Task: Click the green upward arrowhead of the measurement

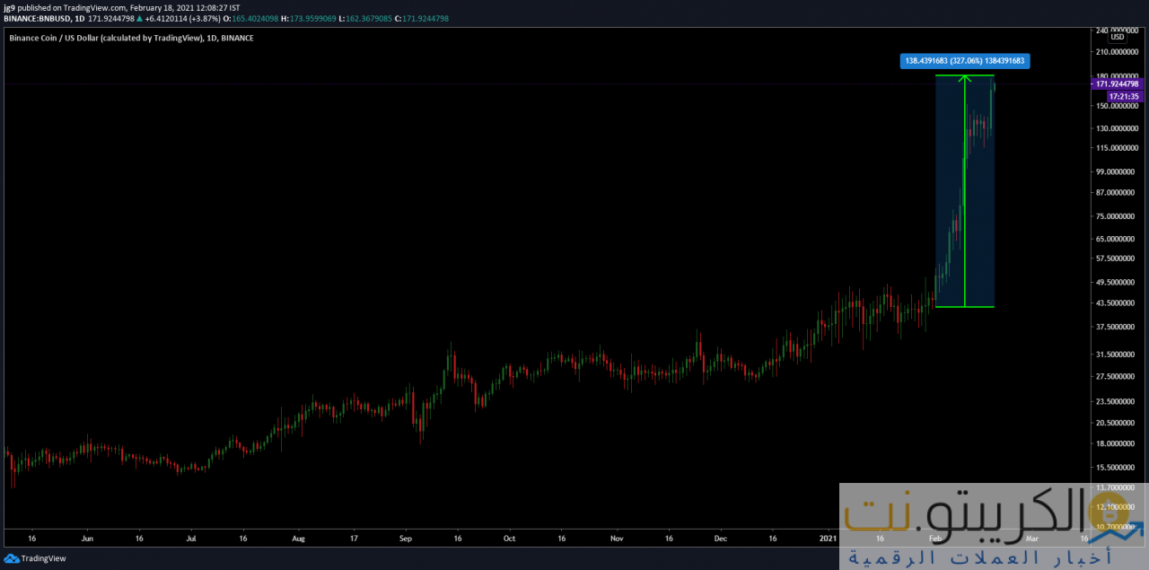Action: 964,78
